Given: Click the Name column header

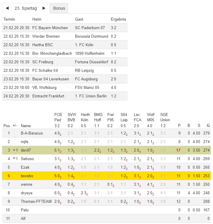Looking at the screenshot, I should (26, 126).
